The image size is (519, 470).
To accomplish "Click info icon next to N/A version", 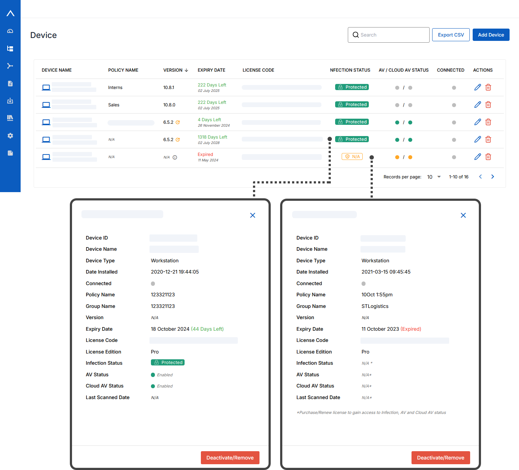I will 175,157.
